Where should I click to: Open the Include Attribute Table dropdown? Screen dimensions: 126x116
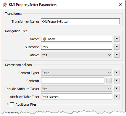click(x=77, y=89)
